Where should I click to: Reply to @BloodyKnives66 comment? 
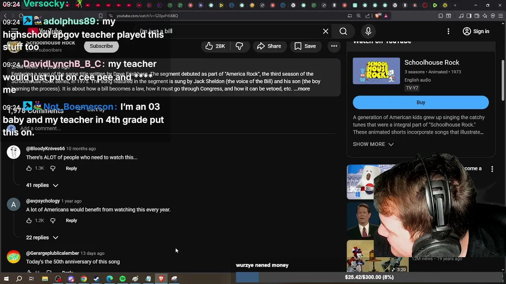click(x=71, y=168)
